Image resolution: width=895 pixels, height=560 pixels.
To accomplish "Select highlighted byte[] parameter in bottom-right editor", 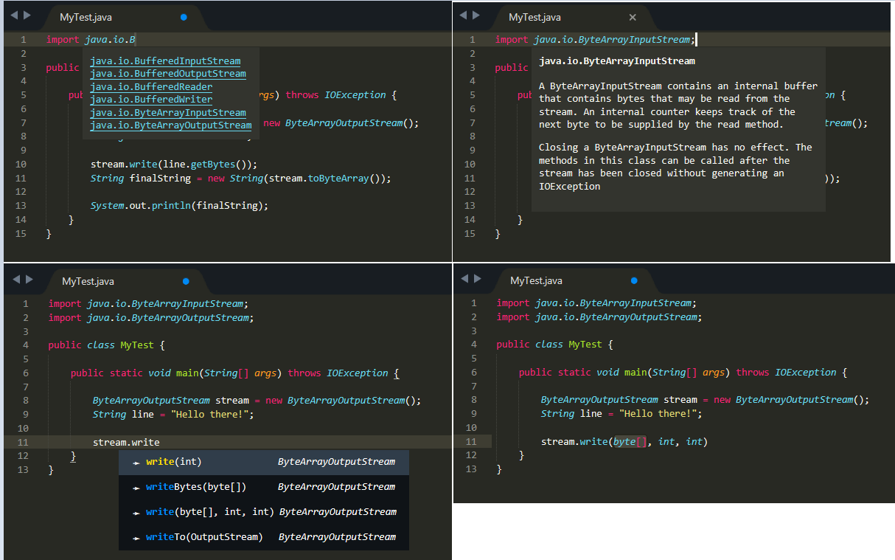I will (x=630, y=442).
